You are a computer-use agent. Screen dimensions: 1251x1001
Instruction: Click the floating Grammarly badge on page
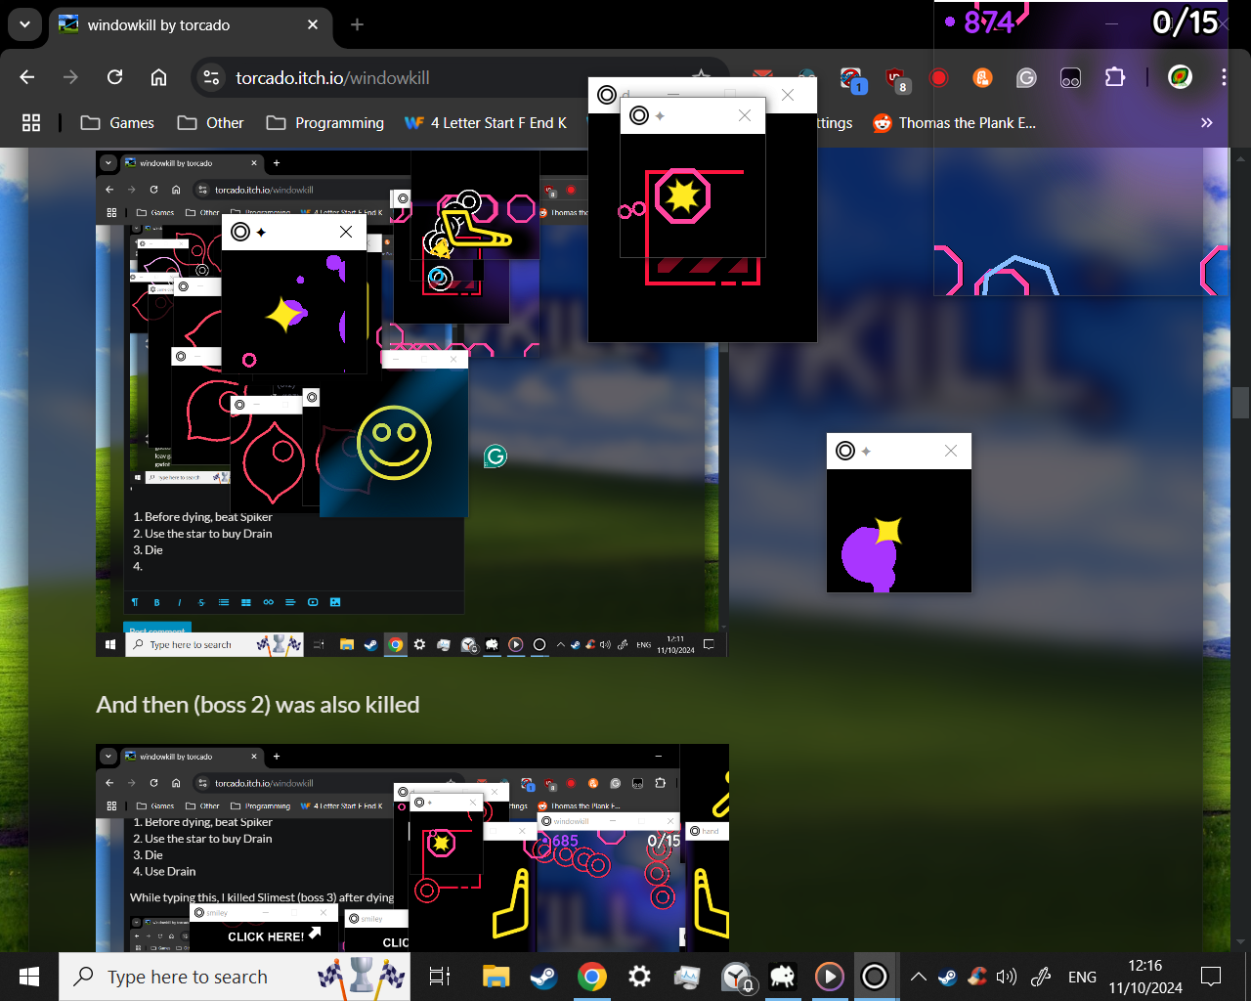[496, 456]
